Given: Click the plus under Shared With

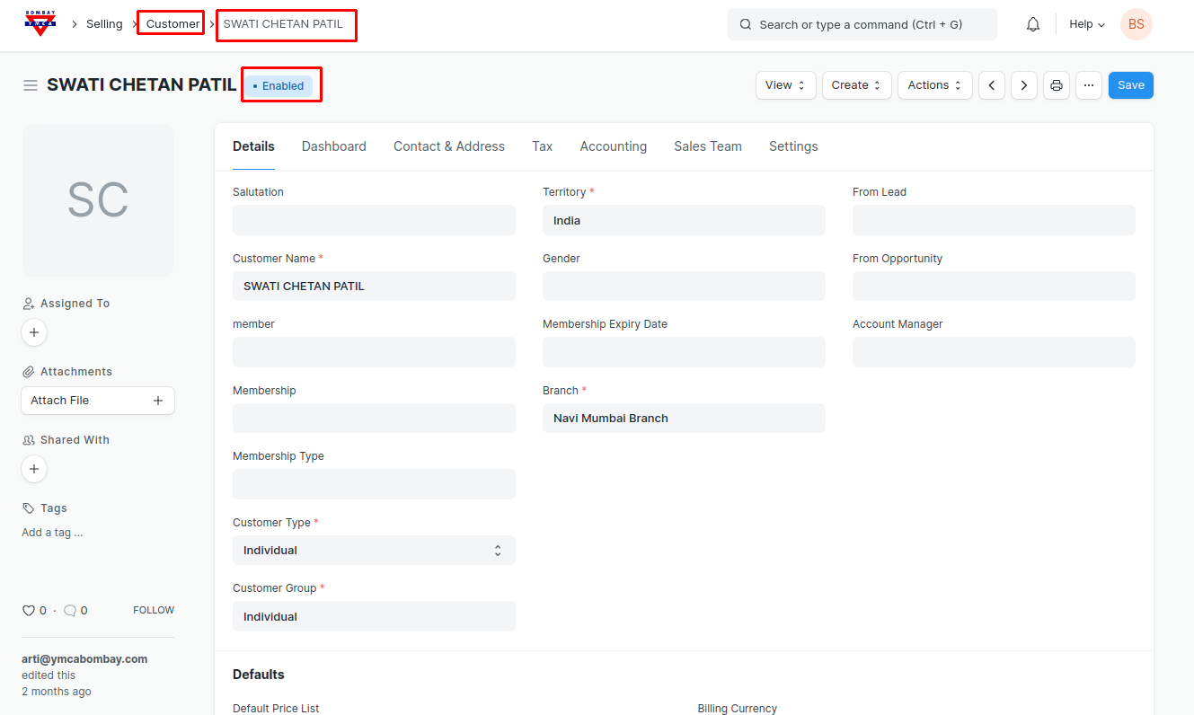Looking at the screenshot, I should pyautogui.click(x=34, y=469).
